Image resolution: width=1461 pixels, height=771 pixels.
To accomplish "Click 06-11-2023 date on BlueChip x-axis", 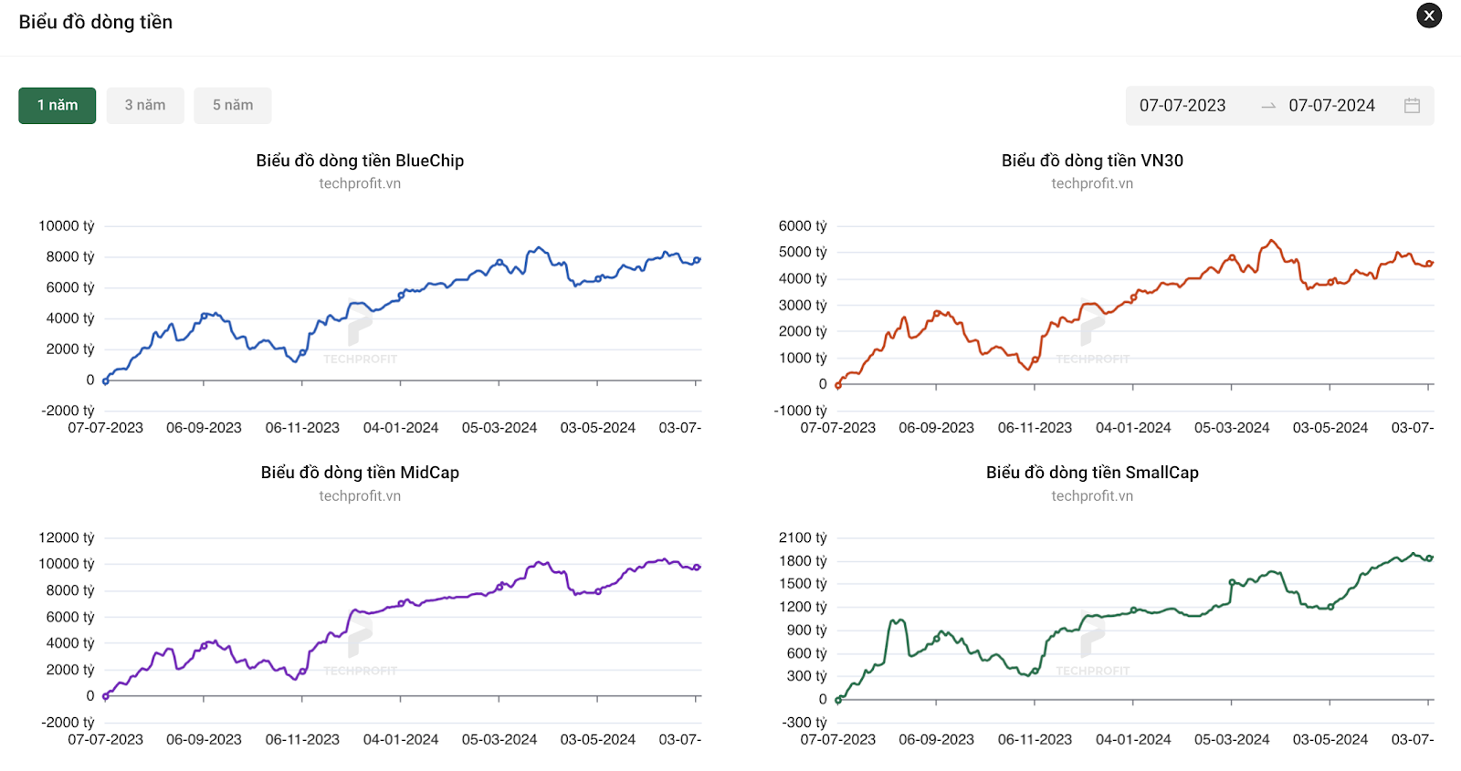I will tap(302, 428).
